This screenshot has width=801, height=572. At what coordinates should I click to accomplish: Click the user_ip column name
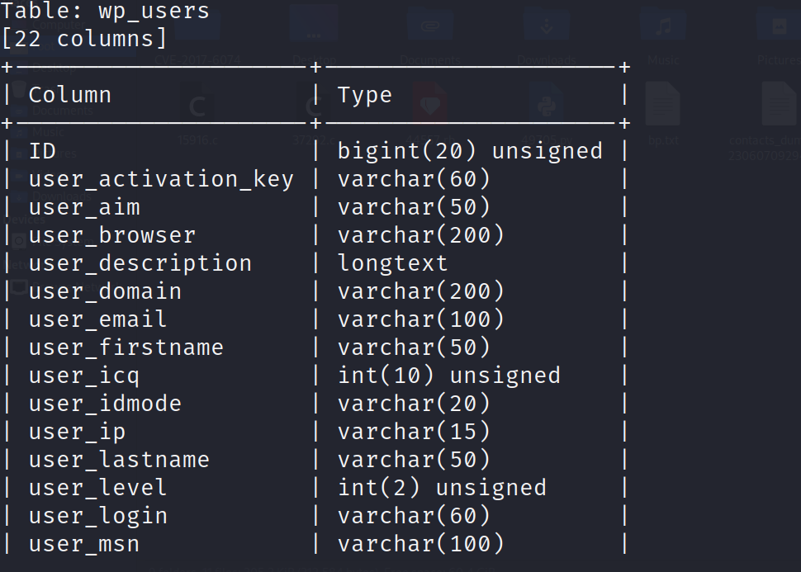pyautogui.click(x=77, y=432)
